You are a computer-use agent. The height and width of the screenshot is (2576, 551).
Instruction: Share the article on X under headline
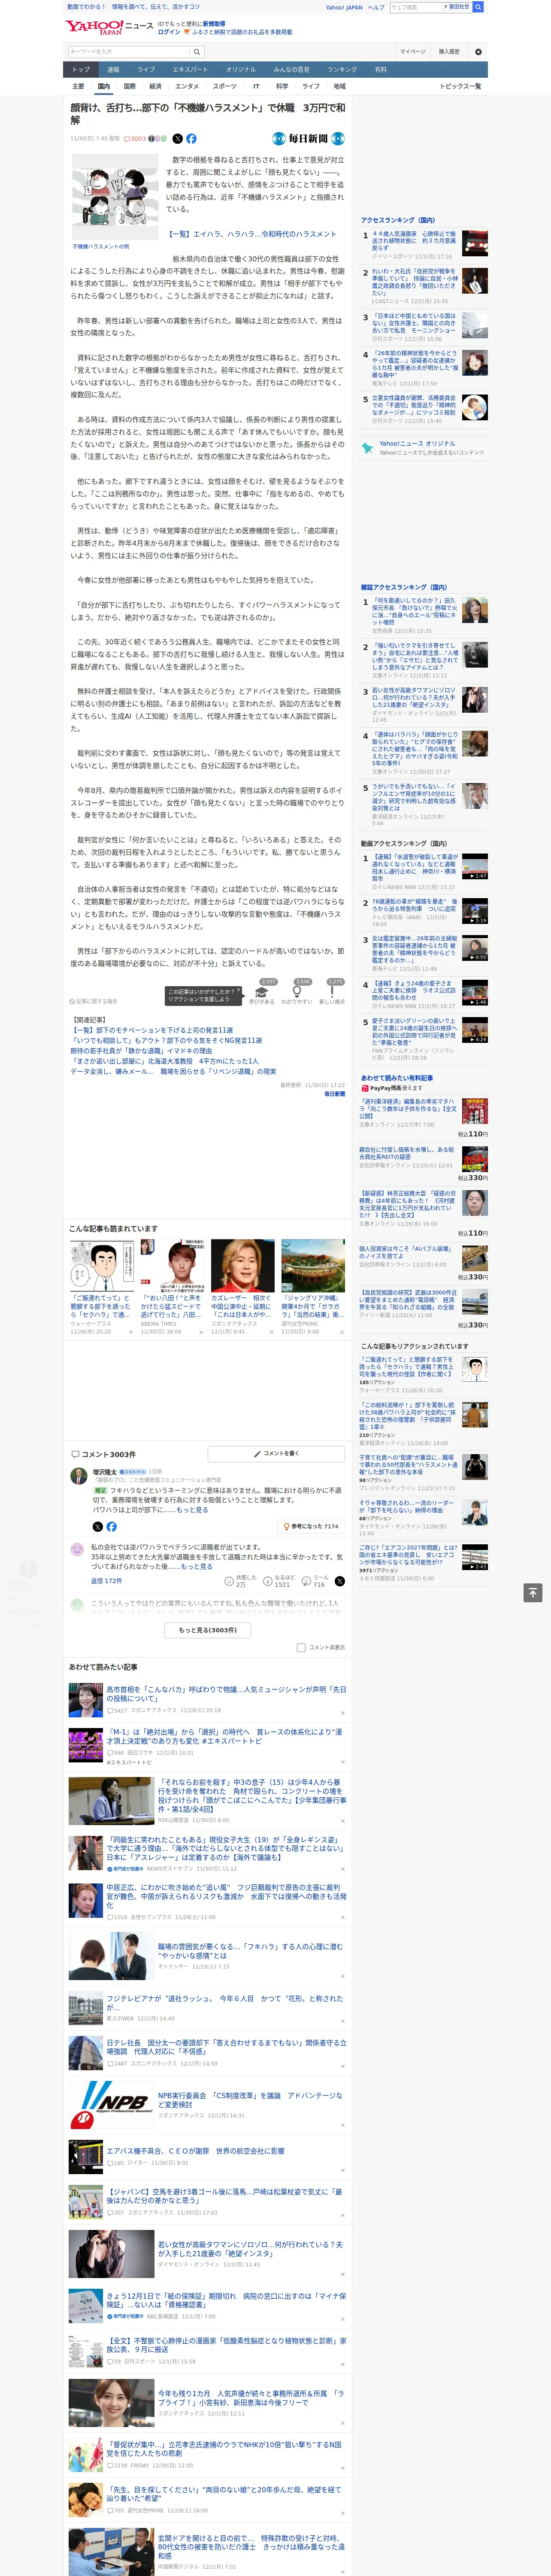[x=178, y=139]
